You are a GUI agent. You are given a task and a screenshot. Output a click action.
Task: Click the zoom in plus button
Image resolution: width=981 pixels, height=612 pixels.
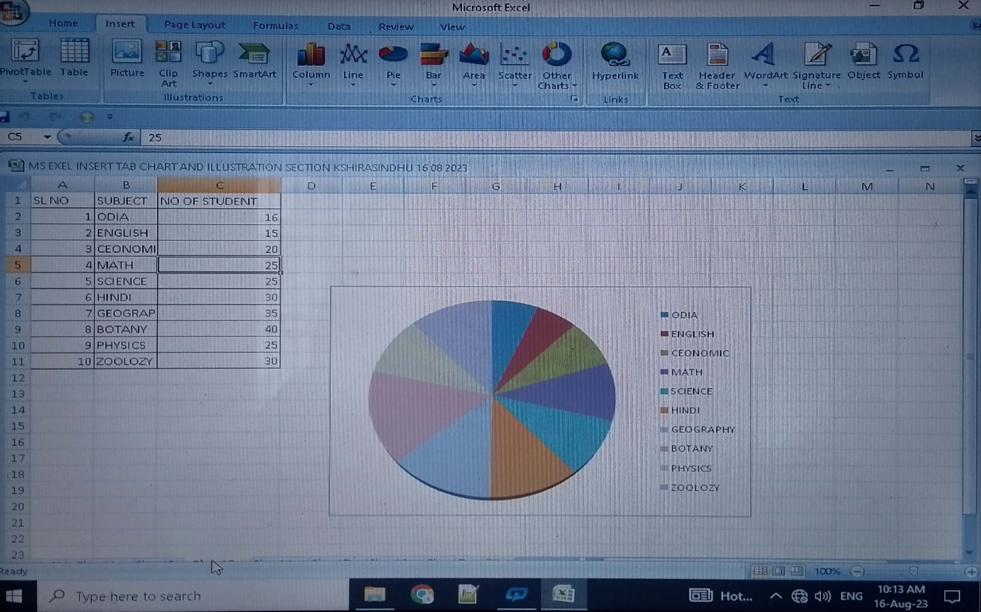pos(971,572)
